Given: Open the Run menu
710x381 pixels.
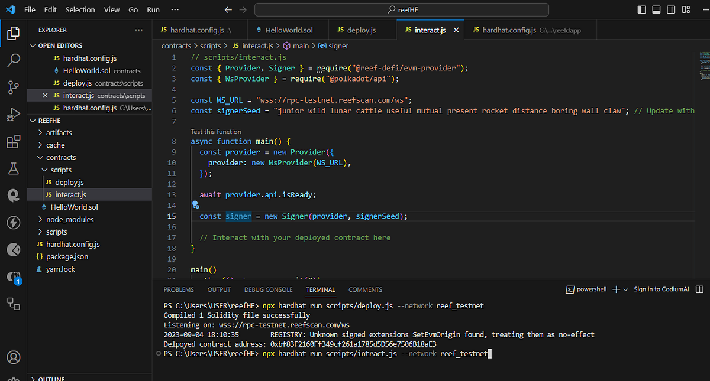Looking at the screenshot, I should [x=153, y=9].
